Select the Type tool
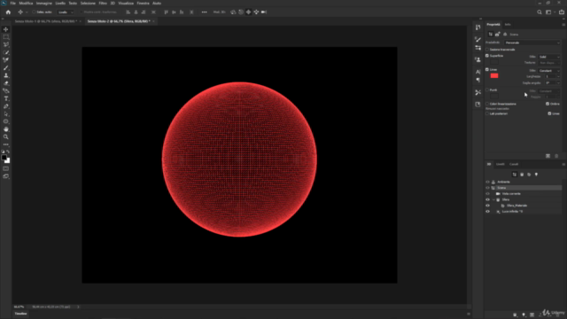 tap(6, 98)
